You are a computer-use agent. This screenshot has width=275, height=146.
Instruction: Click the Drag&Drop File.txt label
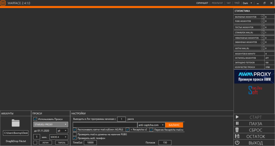click(16, 141)
